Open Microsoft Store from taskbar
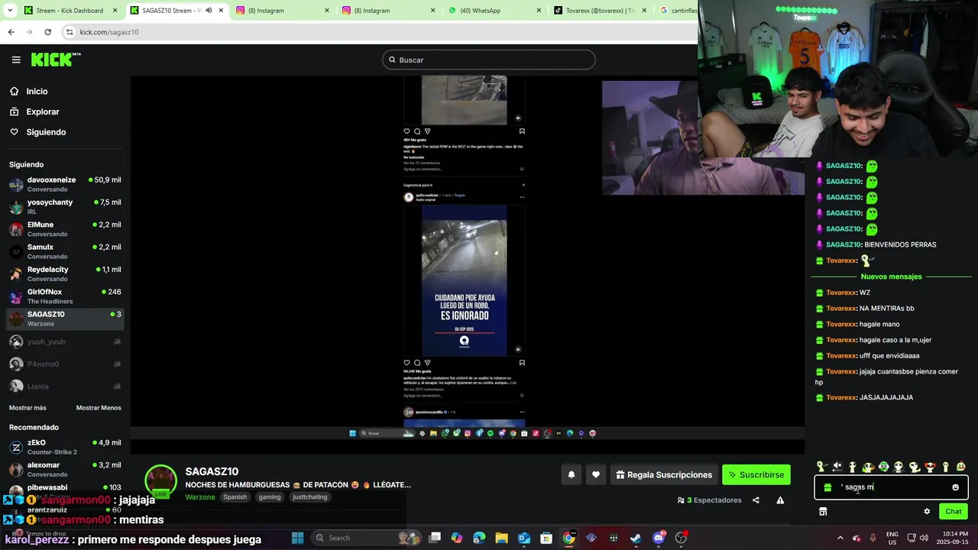The image size is (978, 550). click(546, 538)
